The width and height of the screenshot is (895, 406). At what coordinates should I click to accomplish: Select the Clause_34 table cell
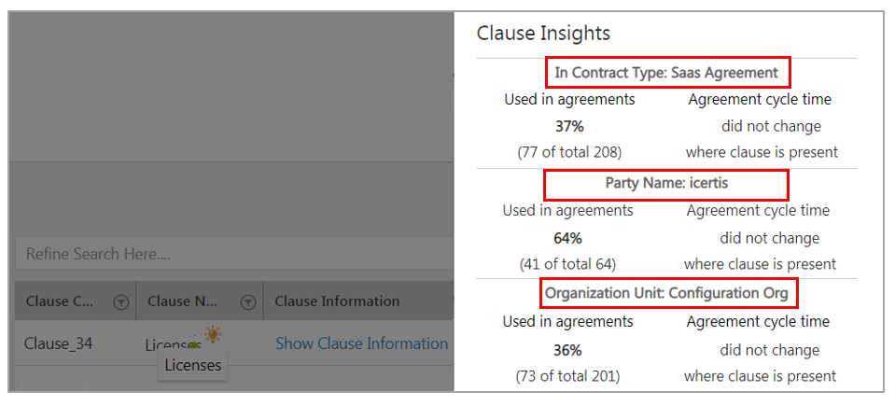pyautogui.click(x=59, y=343)
